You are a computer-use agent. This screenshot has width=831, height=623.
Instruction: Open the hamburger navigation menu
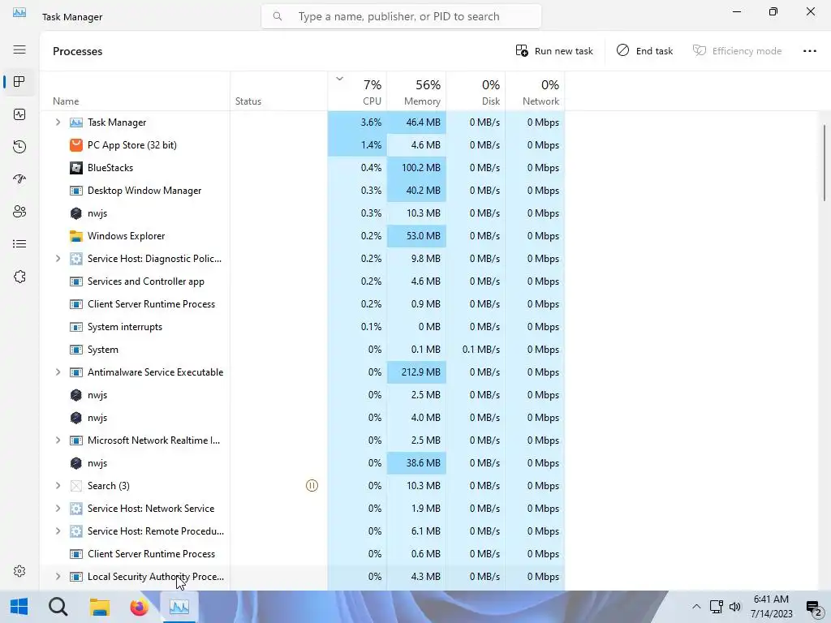[x=19, y=49]
